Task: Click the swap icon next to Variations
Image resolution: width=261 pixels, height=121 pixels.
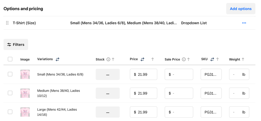Action: 58,59
